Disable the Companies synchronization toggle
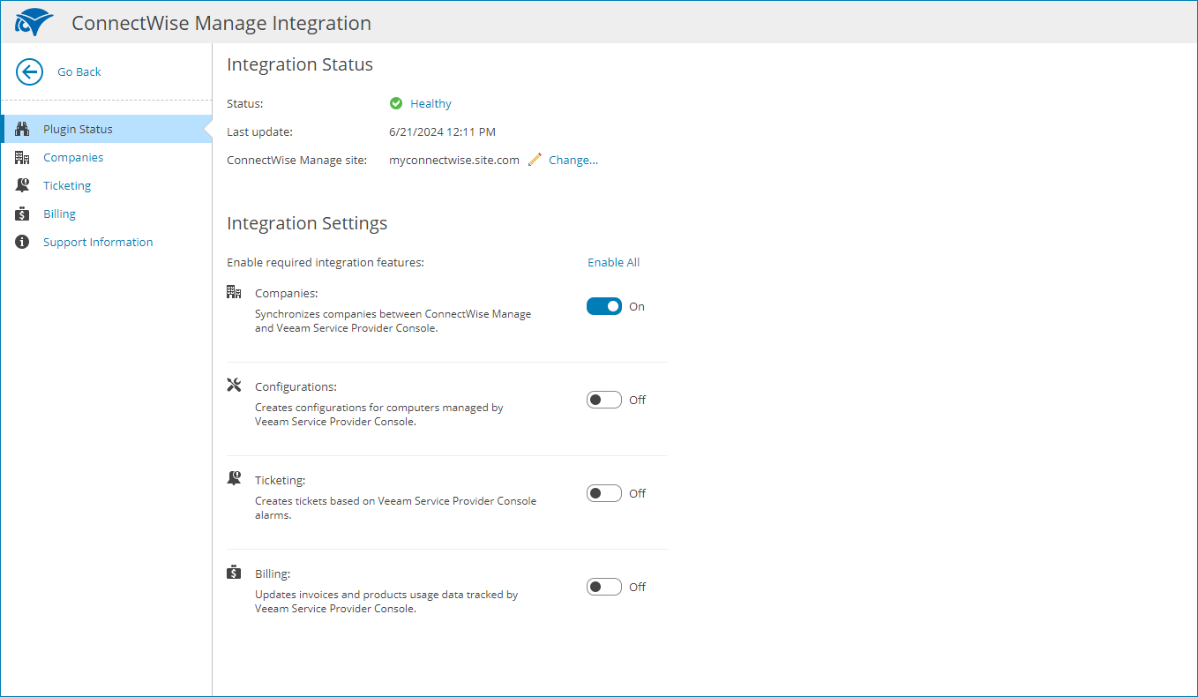The height and width of the screenshot is (697, 1198). point(603,305)
